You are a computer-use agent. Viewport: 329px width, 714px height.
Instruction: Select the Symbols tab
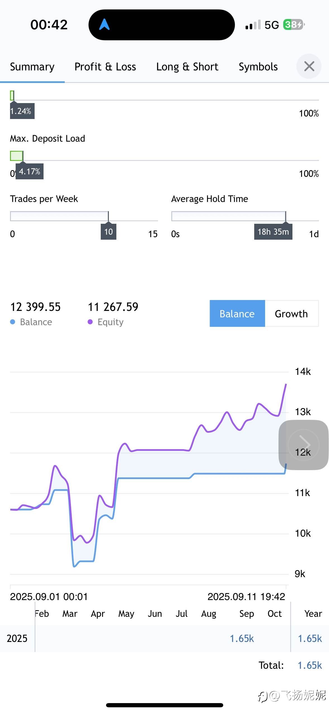tap(258, 67)
